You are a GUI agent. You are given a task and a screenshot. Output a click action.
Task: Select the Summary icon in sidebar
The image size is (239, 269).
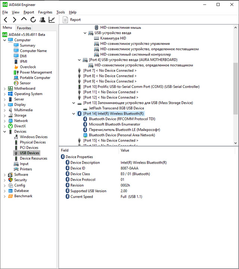pos(16,45)
